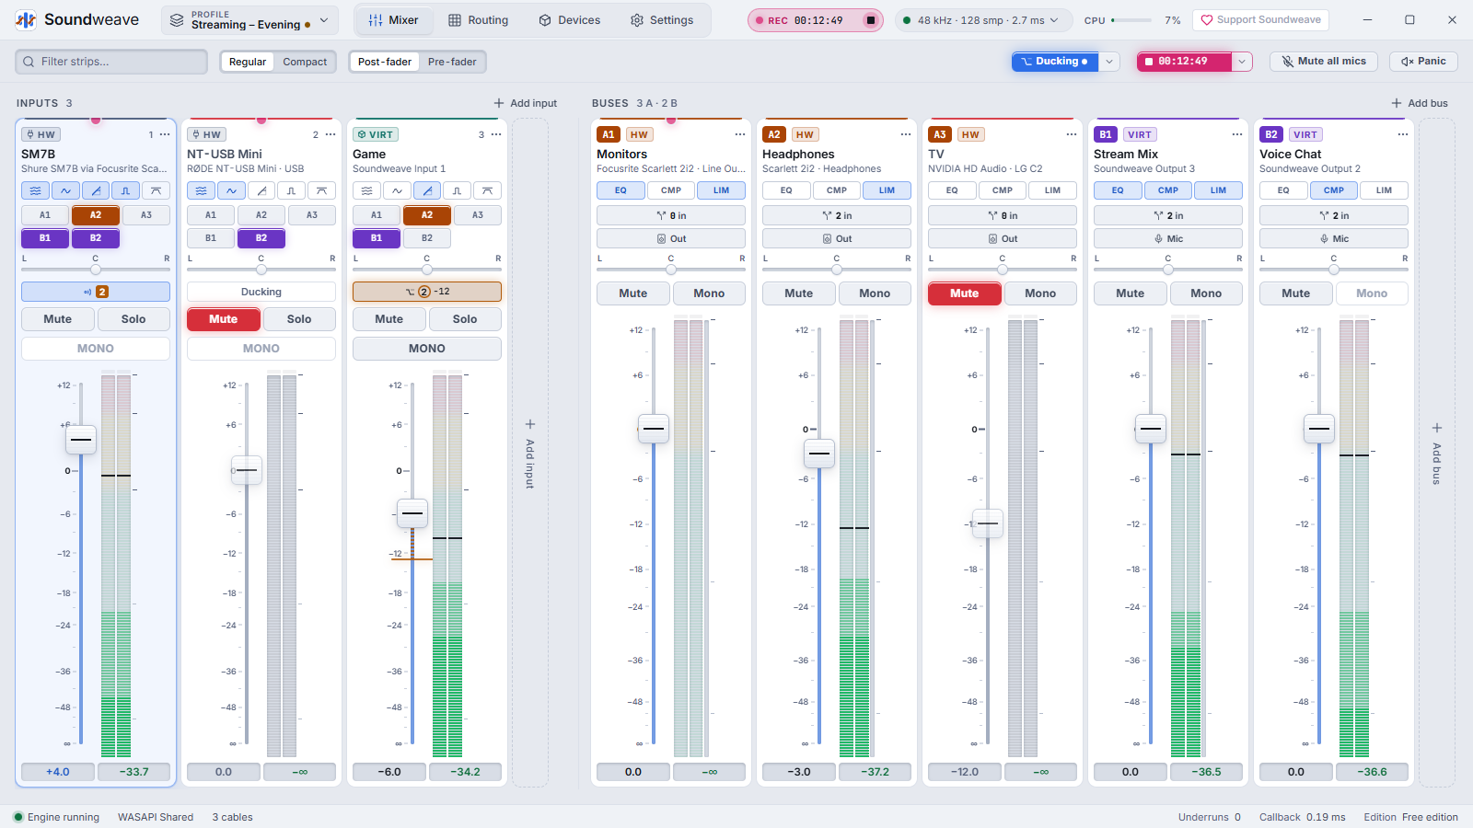
Task: Toggle Mono on the Monitors bus
Action: pos(709,293)
